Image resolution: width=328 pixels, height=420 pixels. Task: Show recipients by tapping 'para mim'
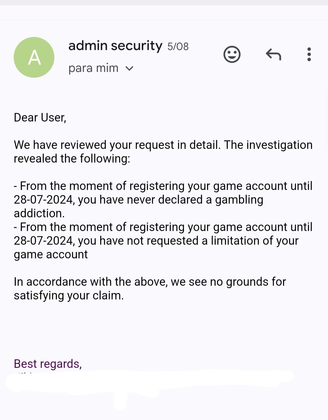(x=93, y=68)
